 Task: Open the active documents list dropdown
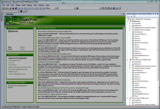(122, 14)
